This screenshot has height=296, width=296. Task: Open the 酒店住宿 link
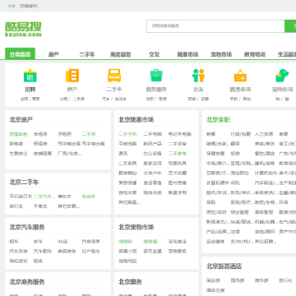(x=215, y=290)
